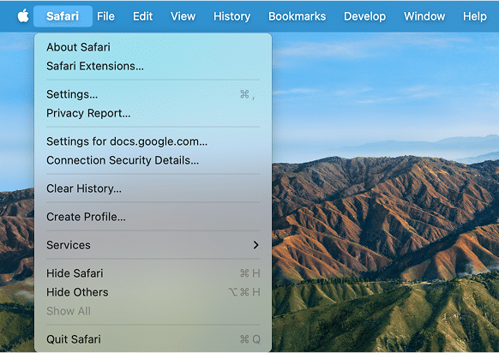Viewport: 499px width, 353px height.
Task: Open the Help menu
Action: 474,16
